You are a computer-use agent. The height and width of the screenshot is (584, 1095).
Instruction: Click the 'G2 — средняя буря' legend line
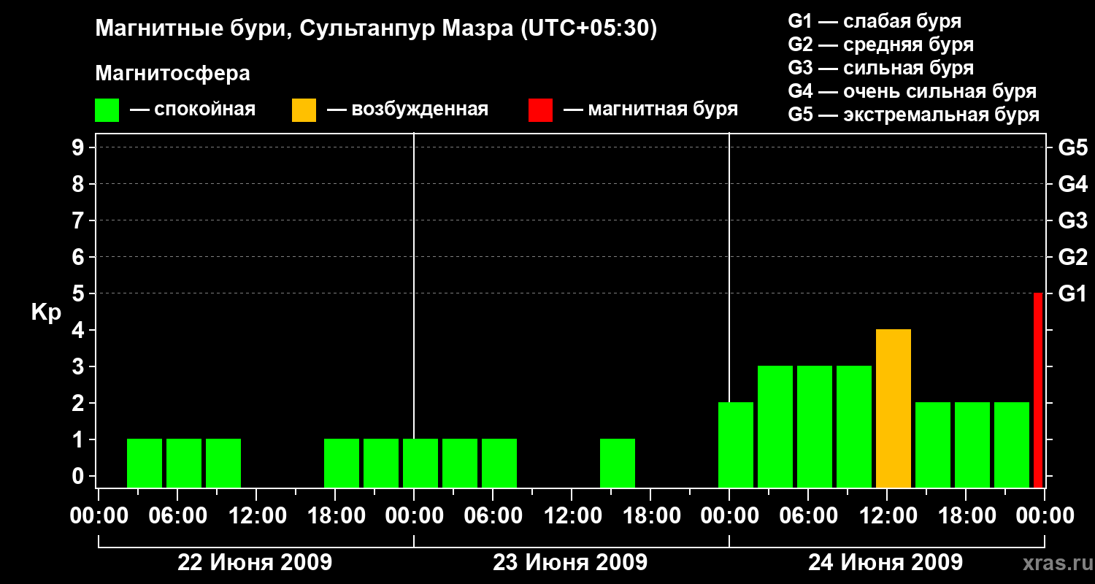[880, 45]
